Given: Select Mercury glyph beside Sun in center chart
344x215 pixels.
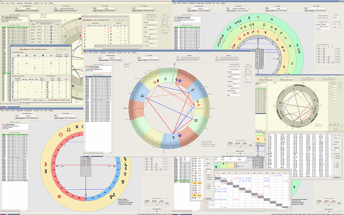Looking at the screenshot, I should click(x=159, y=81).
